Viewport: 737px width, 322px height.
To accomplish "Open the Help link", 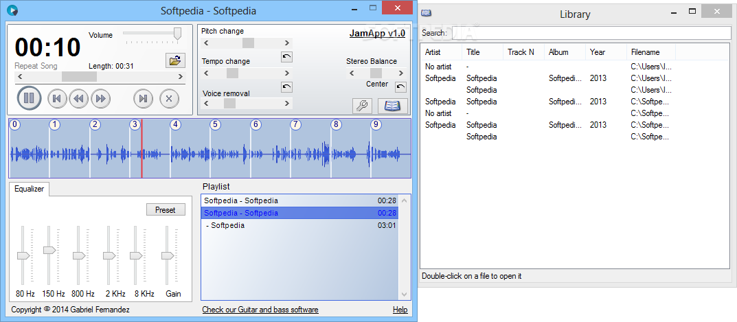I will (x=400, y=310).
